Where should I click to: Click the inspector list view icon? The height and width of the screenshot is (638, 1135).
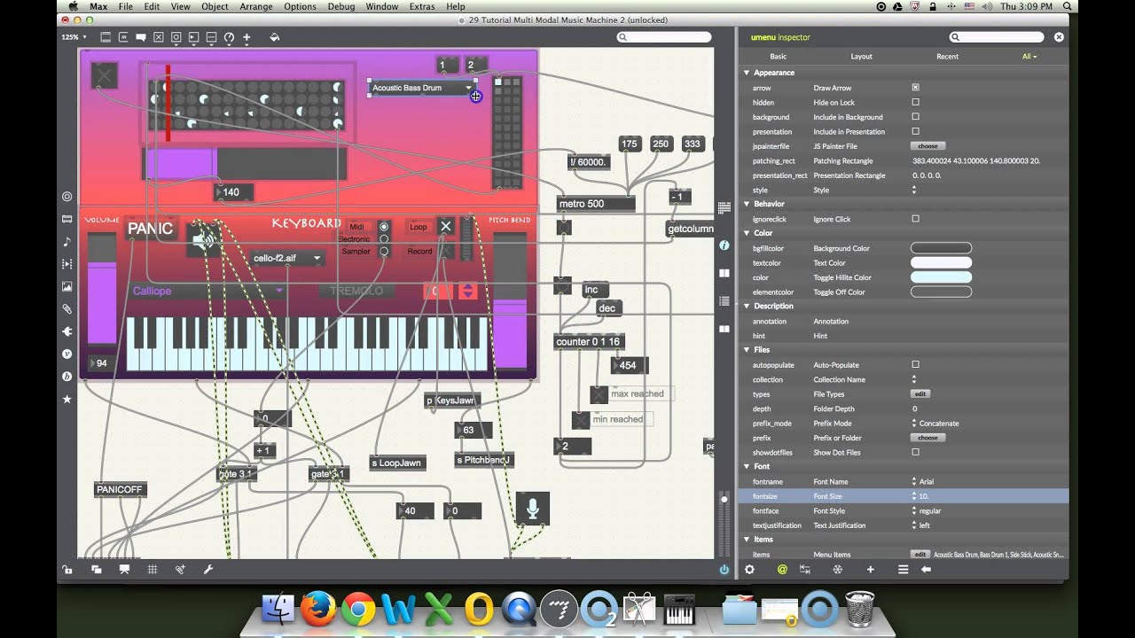point(903,570)
